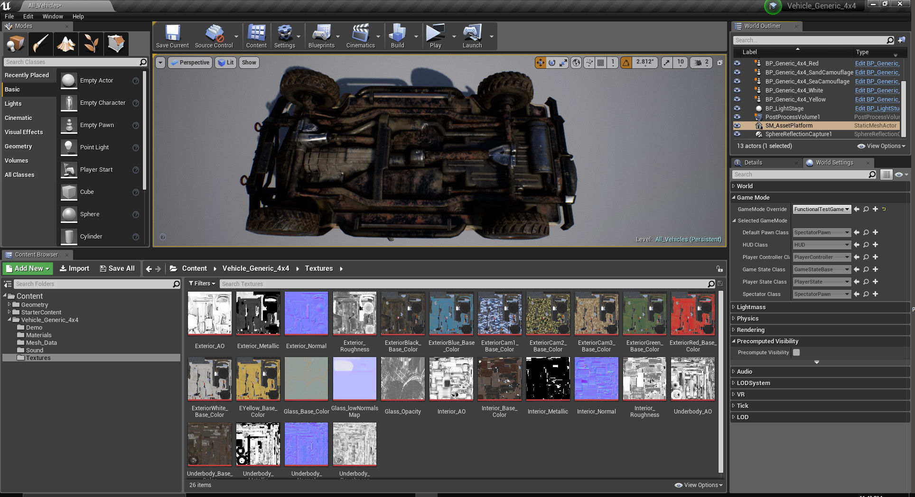Lock Content Browser icon
This screenshot has width=915, height=497.
[x=719, y=269]
